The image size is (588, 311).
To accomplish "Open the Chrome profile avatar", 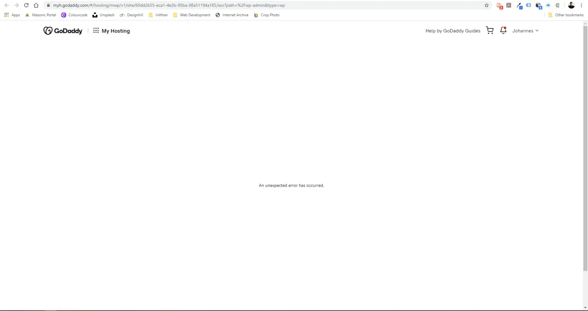I will click(x=571, y=5).
